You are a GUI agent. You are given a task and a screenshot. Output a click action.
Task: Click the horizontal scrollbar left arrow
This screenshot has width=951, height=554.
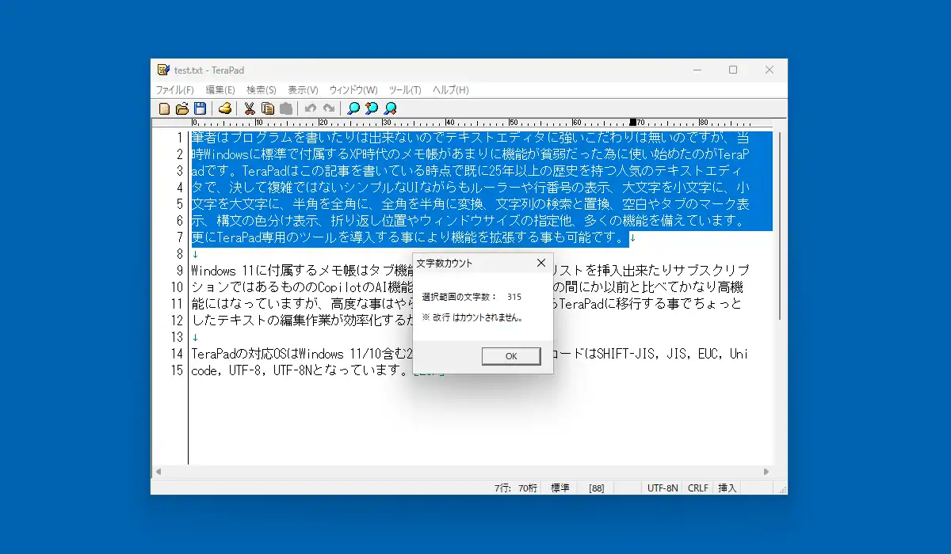(x=158, y=472)
